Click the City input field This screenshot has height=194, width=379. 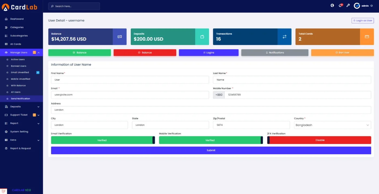[89, 125]
